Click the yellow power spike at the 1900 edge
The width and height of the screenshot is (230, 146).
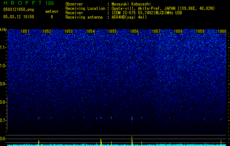point(221,143)
